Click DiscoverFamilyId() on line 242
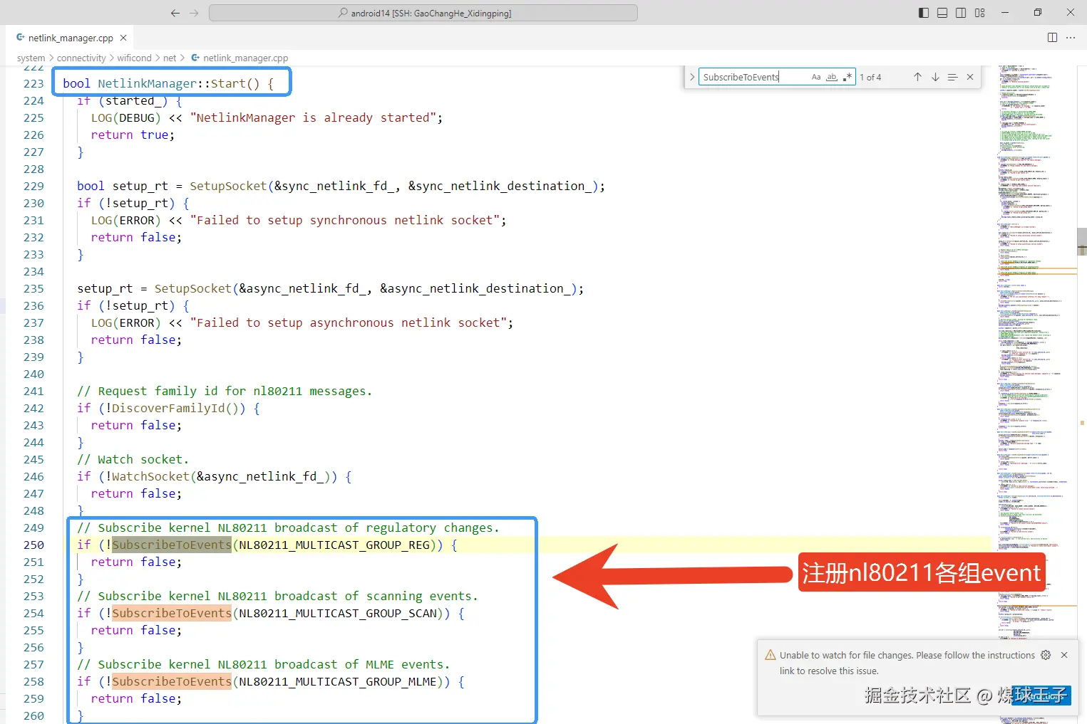1087x724 pixels. point(179,408)
